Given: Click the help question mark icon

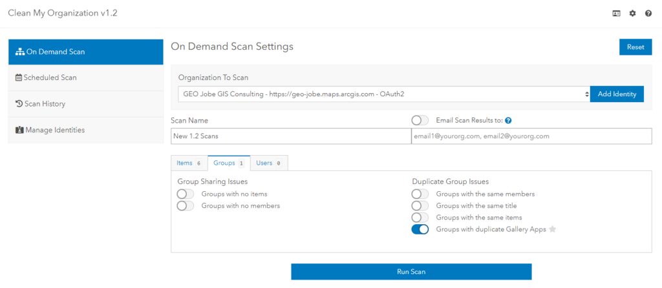Looking at the screenshot, I should point(648,14).
